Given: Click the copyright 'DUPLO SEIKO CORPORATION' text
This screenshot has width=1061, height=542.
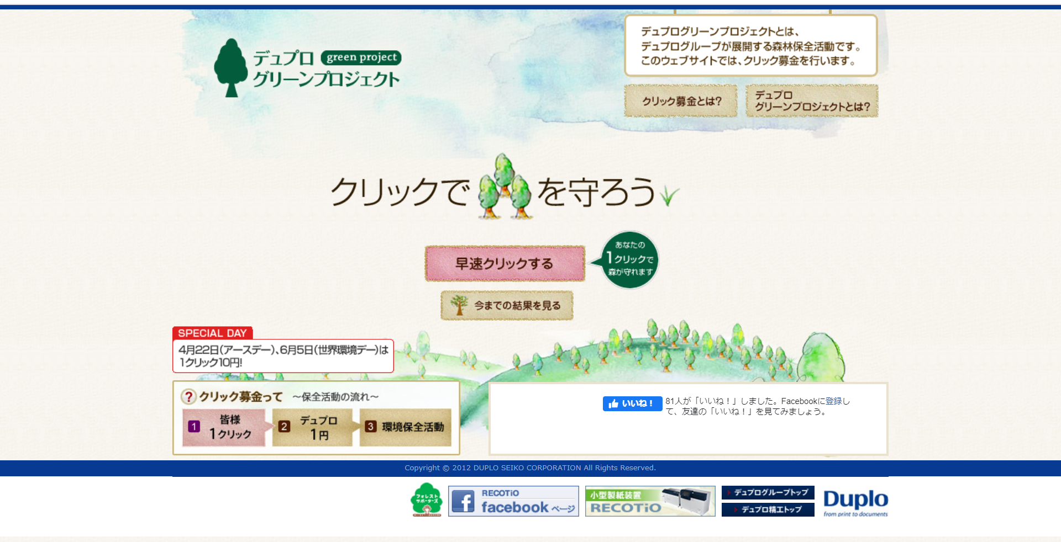Looking at the screenshot, I should click(527, 468).
